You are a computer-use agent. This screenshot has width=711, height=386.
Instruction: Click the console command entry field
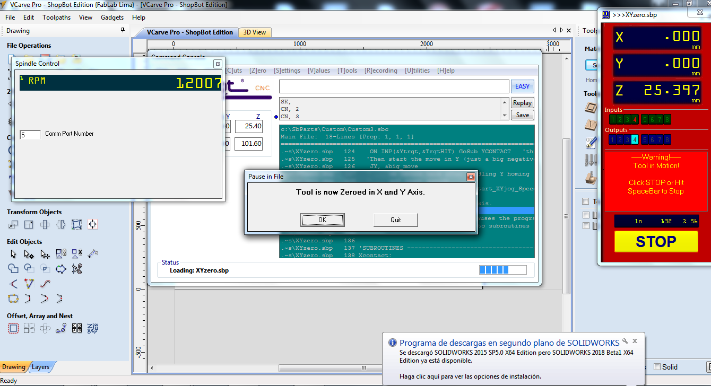click(394, 86)
